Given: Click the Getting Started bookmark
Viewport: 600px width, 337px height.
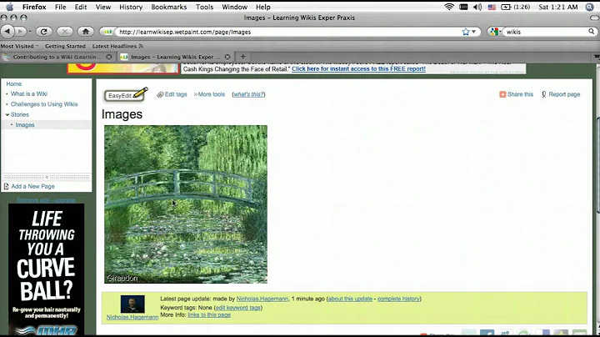Looking at the screenshot, I should 66,46.
